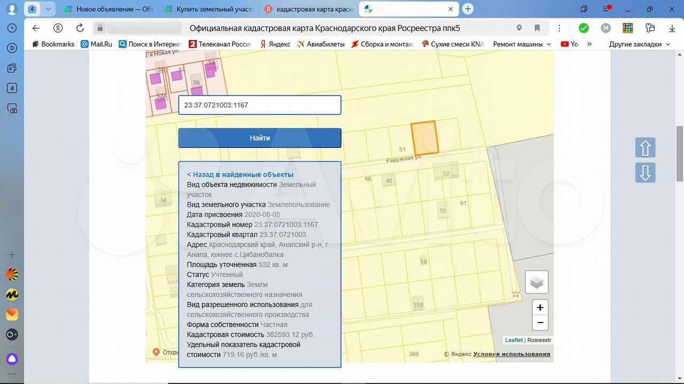Viewport: 684px width, 384px height.
Task: Expand the tab group dropdown arrow
Action: pyautogui.click(x=48, y=9)
